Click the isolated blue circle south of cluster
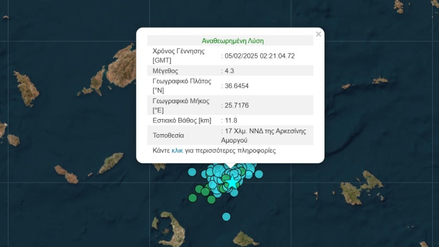 point(226,217)
